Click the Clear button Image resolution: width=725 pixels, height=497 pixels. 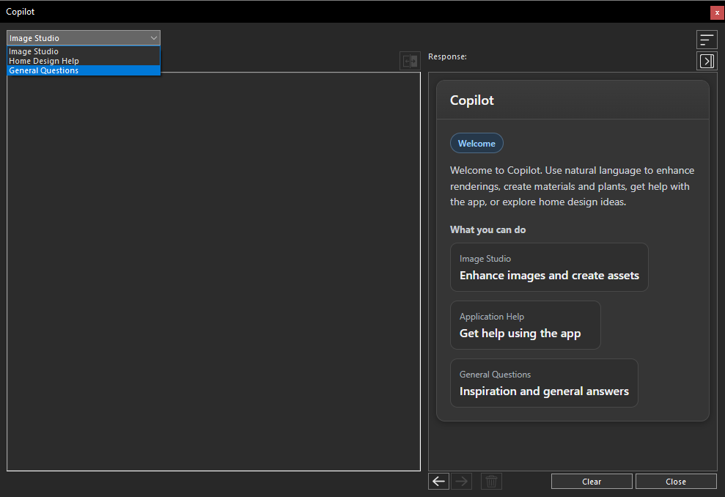tap(592, 482)
